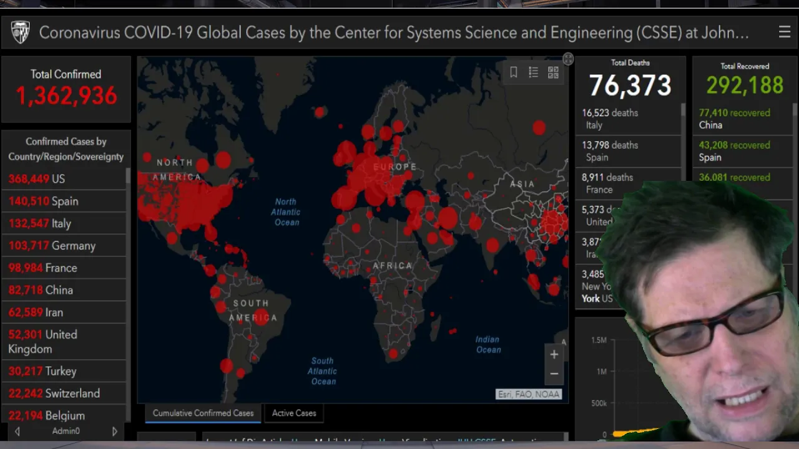Image resolution: width=799 pixels, height=449 pixels.
Task: Open the basemap gallery grid icon
Action: (x=553, y=72)
